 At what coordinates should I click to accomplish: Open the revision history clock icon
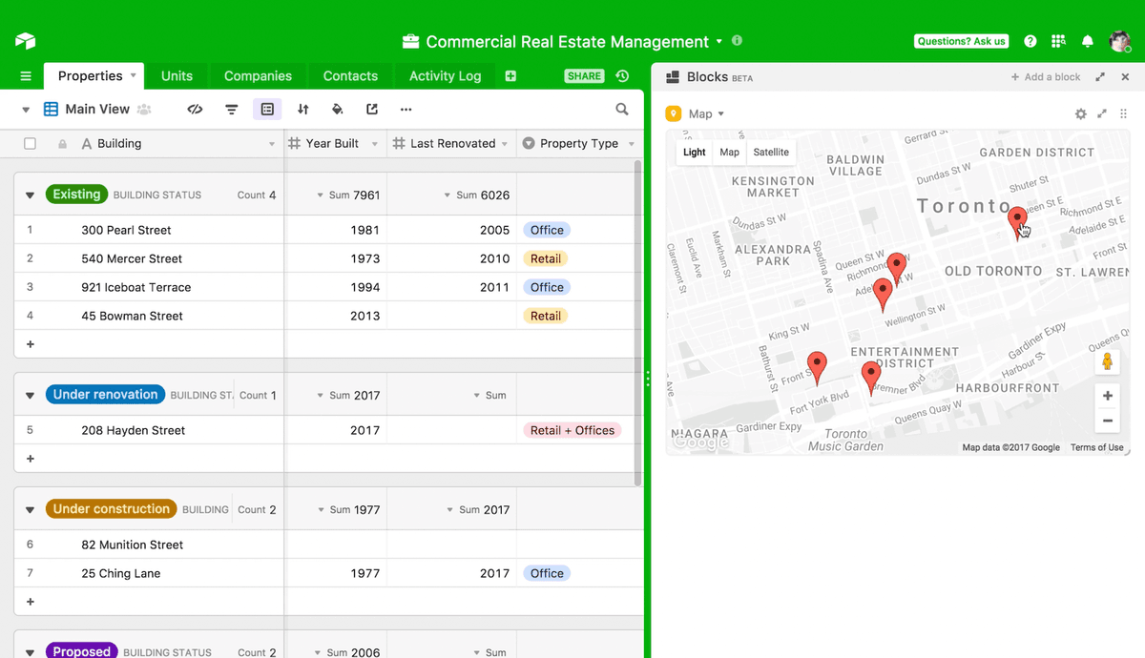pyautogui.click(x=622, y=76)
